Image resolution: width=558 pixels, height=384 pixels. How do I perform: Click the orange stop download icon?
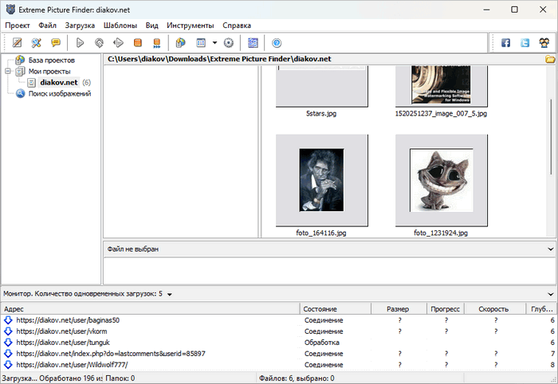pyautogui.click(x=138, y=43)
